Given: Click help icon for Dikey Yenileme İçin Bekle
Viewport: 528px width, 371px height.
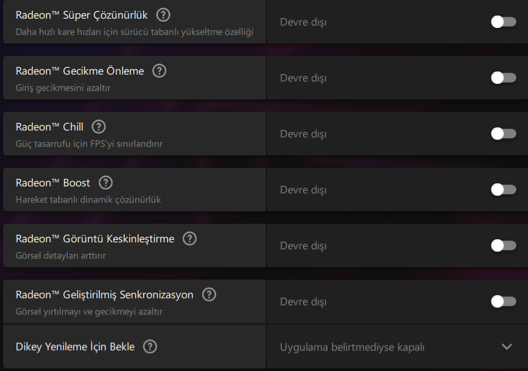Looking at the screenshot, I should [x=150, y=347].
